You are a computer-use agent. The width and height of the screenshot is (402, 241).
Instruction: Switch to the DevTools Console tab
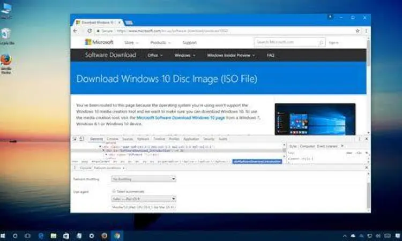(113, 139)
